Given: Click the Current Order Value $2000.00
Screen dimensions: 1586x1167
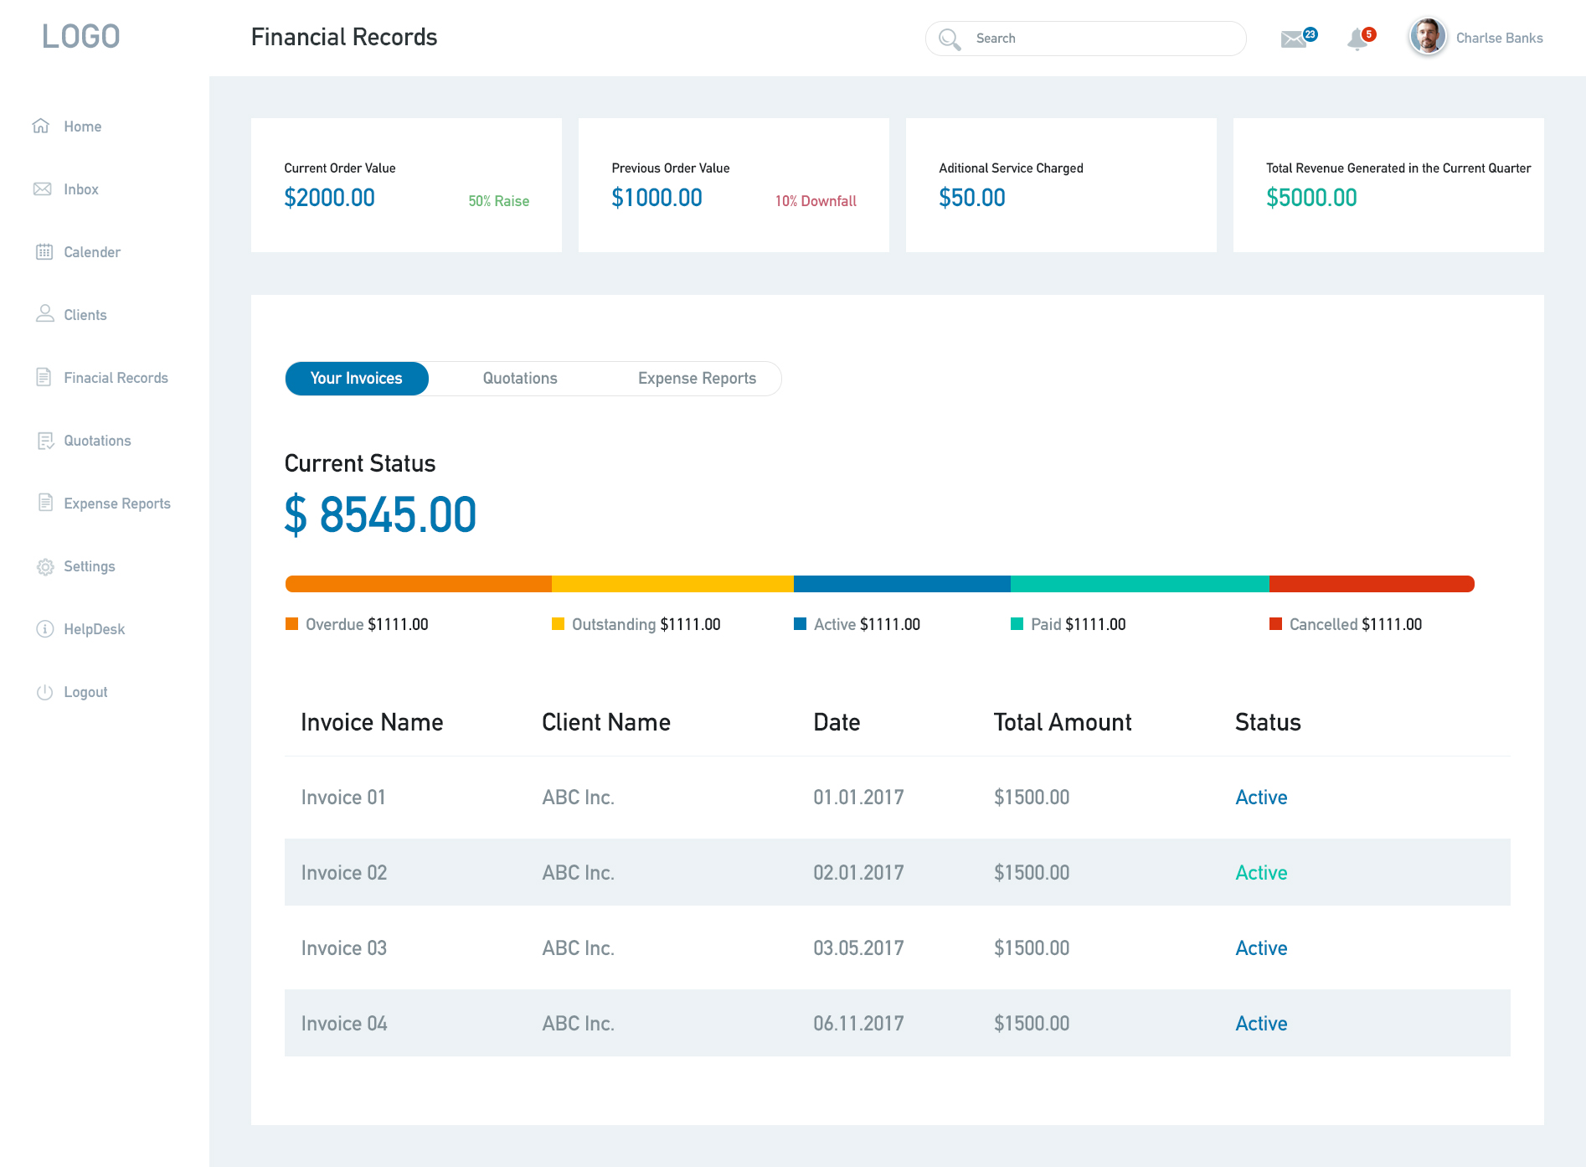Looking at the screenshot, I should click(x=329, y=198).
